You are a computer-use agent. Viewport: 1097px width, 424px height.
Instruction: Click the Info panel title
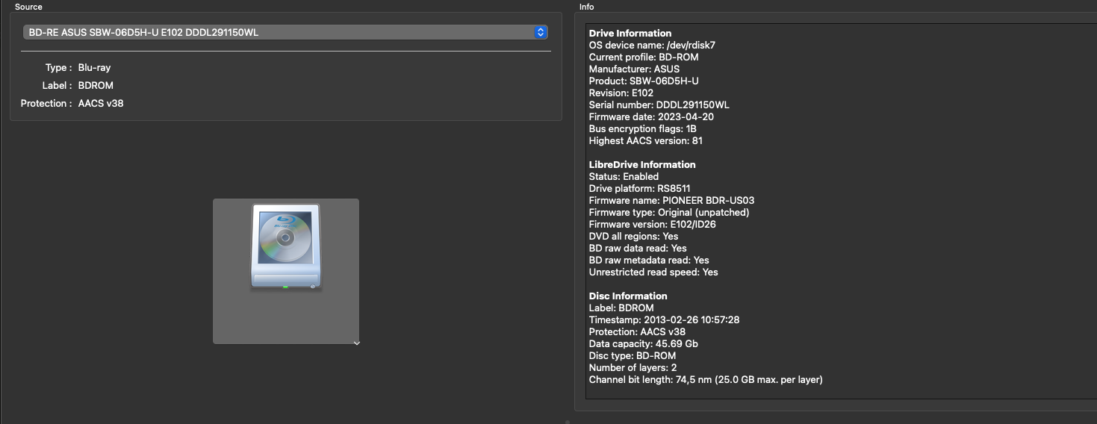pyautogui.click(x=587, y=7)
